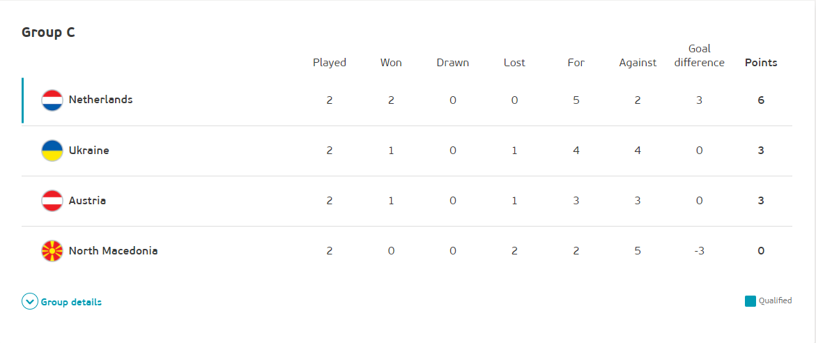Click the Lost column header
The image size is (816, 343).
514,63
